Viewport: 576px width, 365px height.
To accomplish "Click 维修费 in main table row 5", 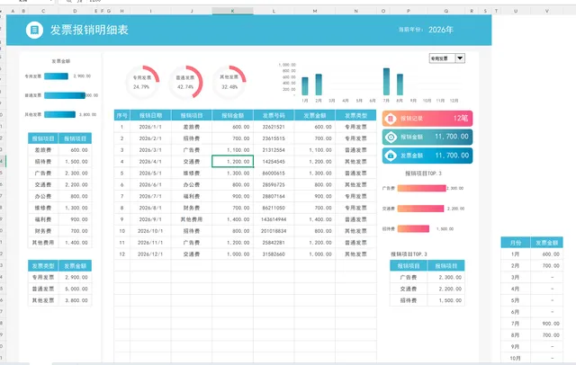I will [192, 174].
